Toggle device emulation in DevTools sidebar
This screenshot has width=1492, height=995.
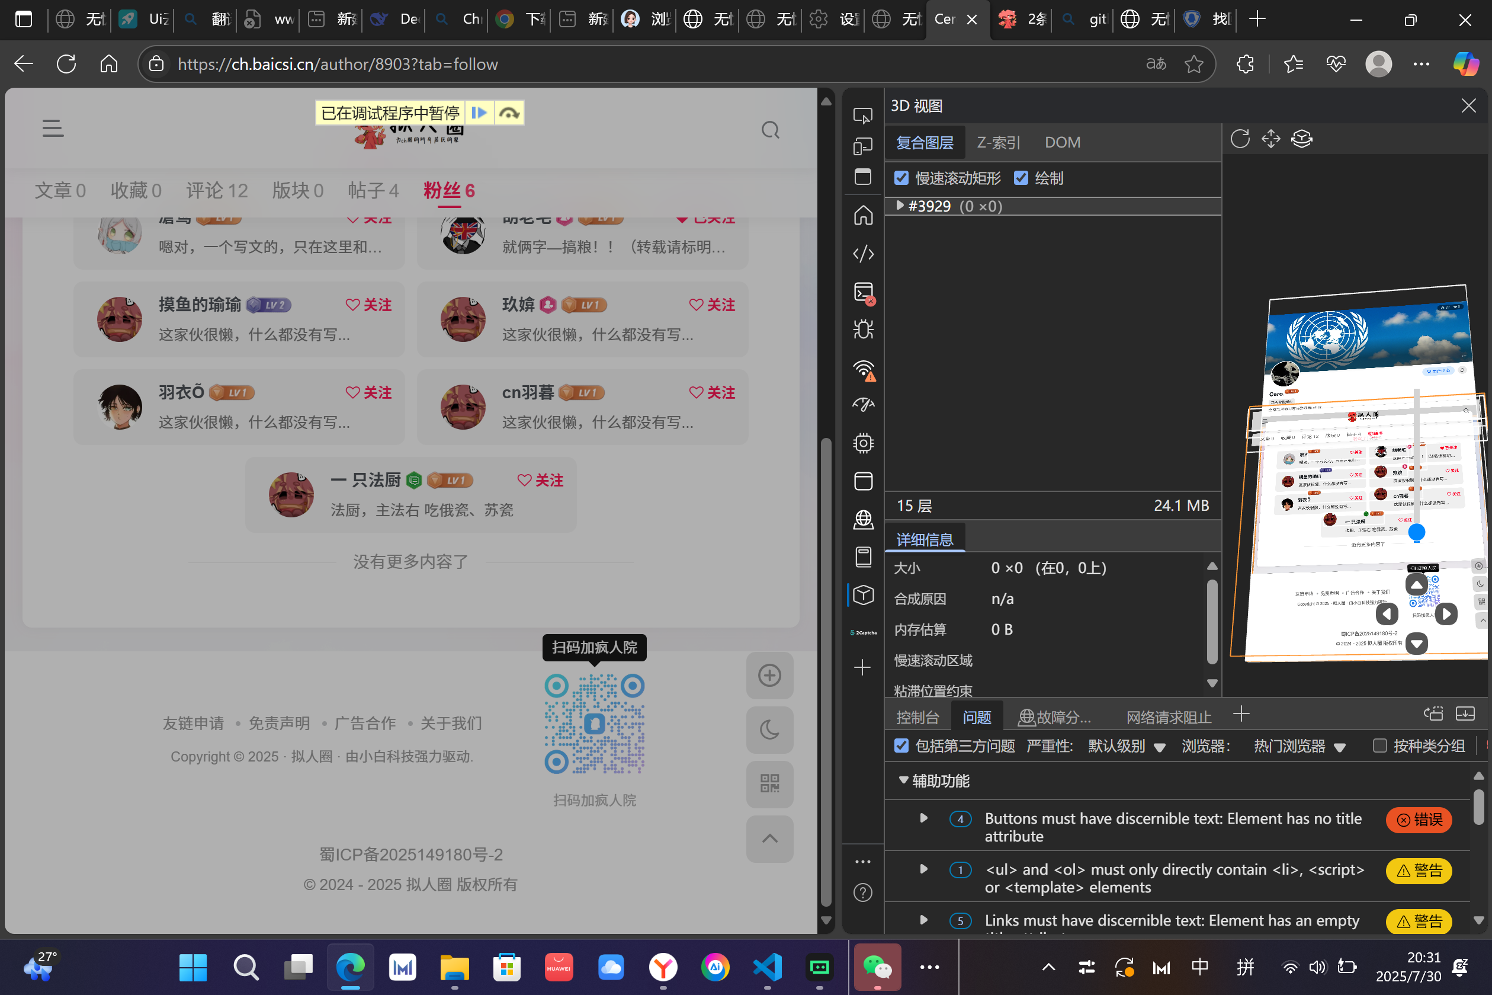[x=863, y=146]
